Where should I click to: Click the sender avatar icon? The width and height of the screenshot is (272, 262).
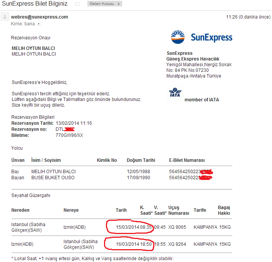coord(5,17)
